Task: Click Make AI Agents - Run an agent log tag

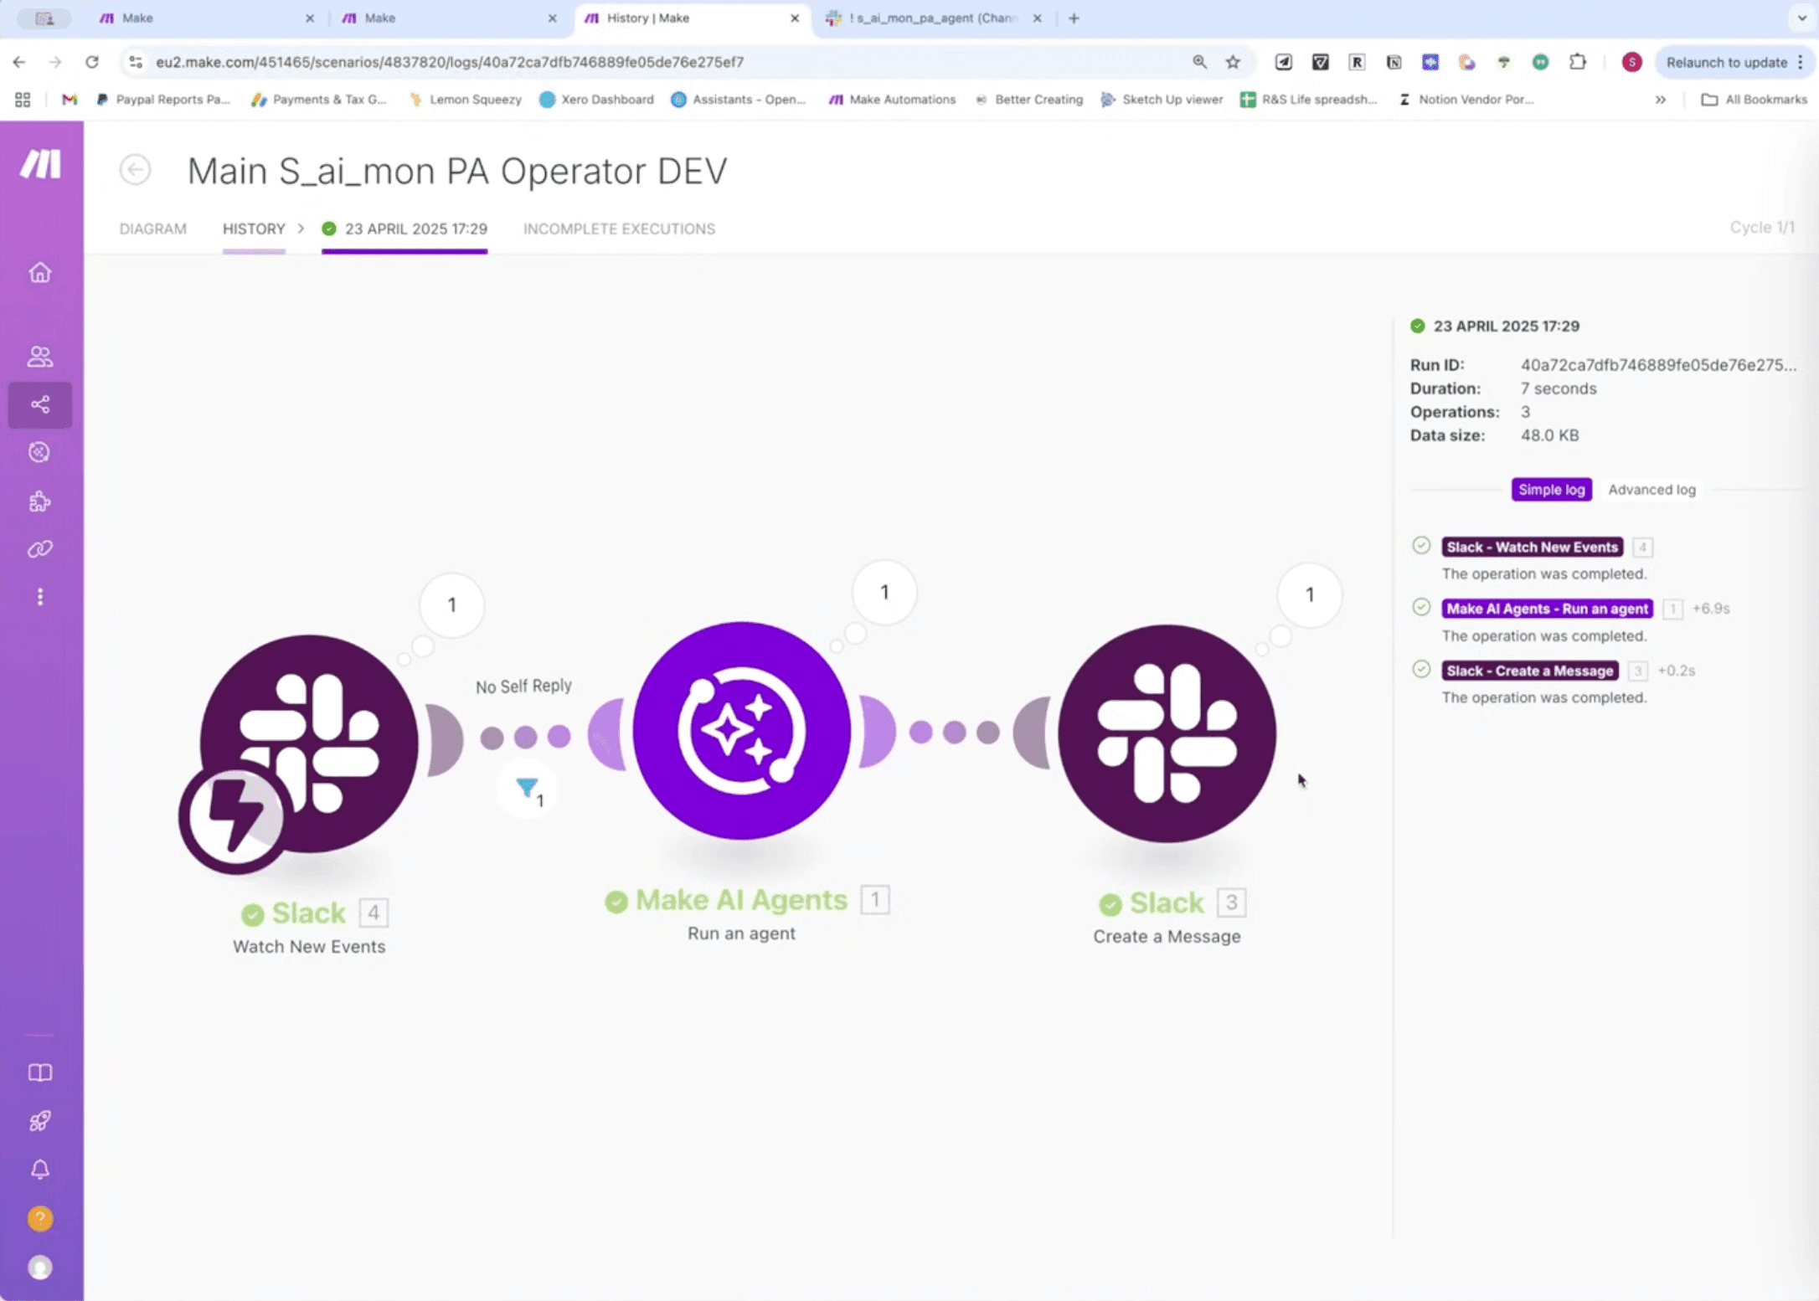Action: 1547,609
